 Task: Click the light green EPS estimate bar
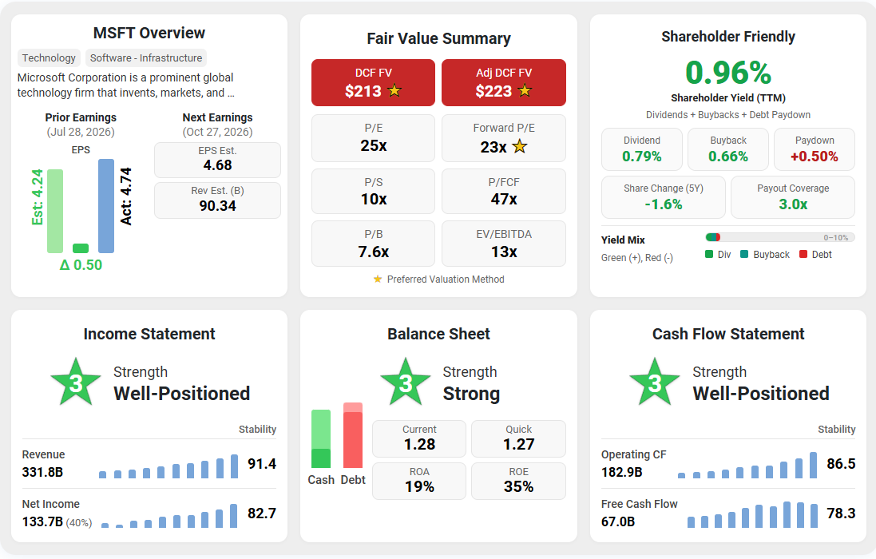(55, 211)
